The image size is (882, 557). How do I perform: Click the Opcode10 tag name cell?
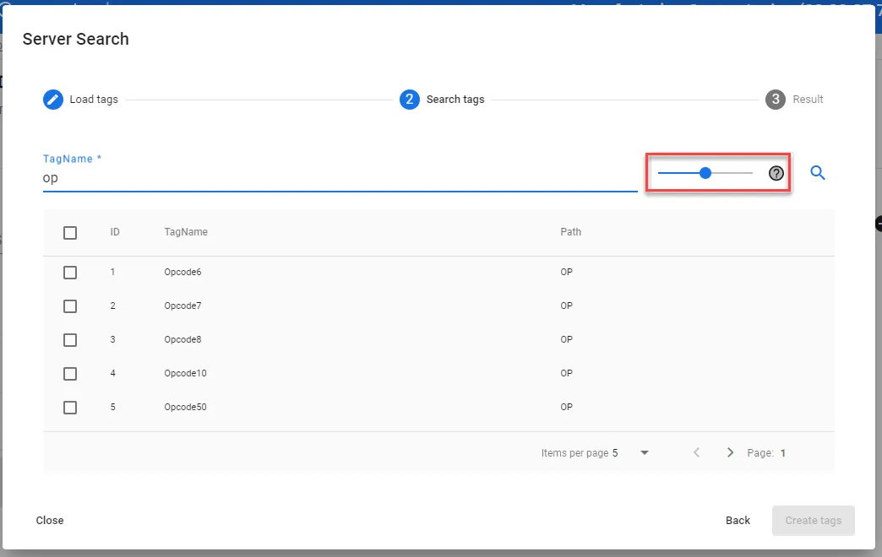[x=185, y=373]
